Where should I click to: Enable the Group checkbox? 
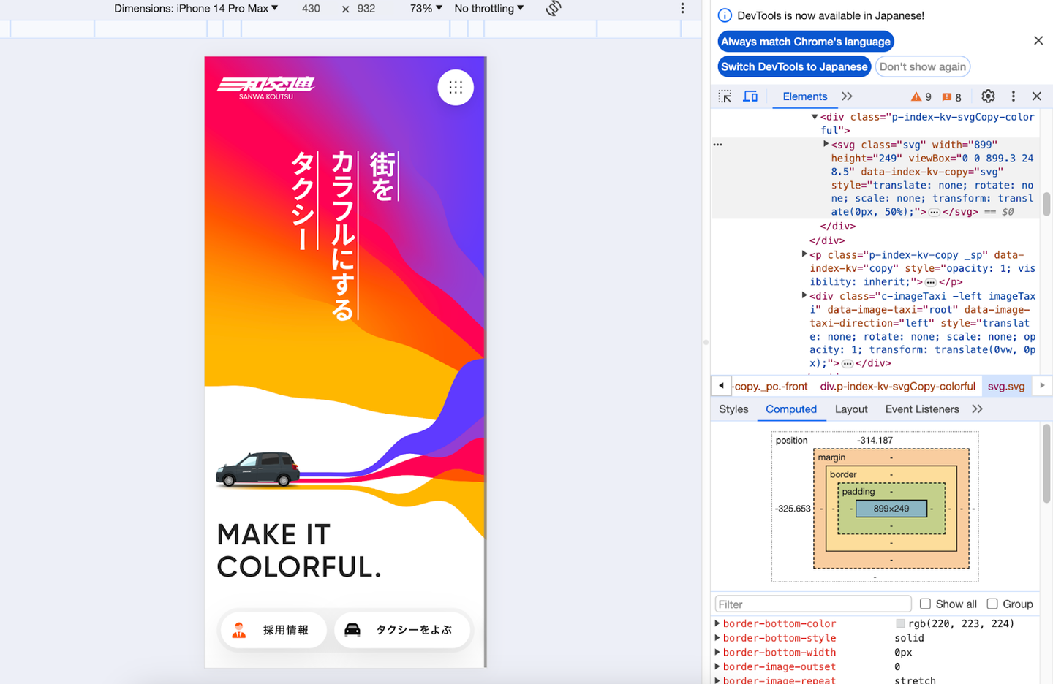(992, 604)
